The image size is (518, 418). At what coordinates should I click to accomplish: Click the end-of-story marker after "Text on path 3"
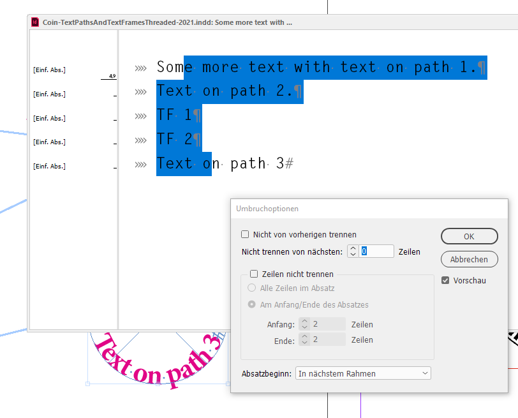(288, 163)
